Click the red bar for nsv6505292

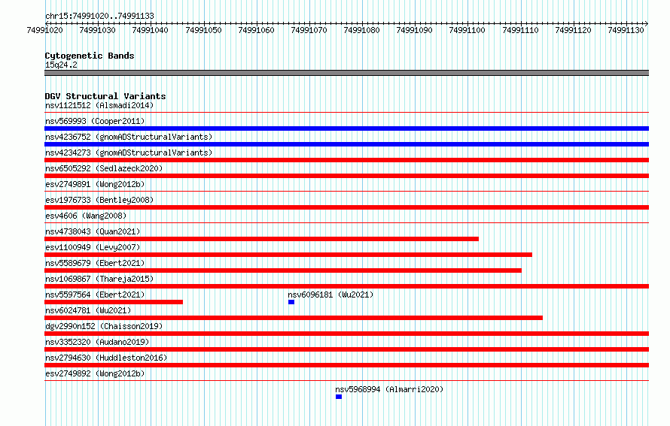[346, 176]
